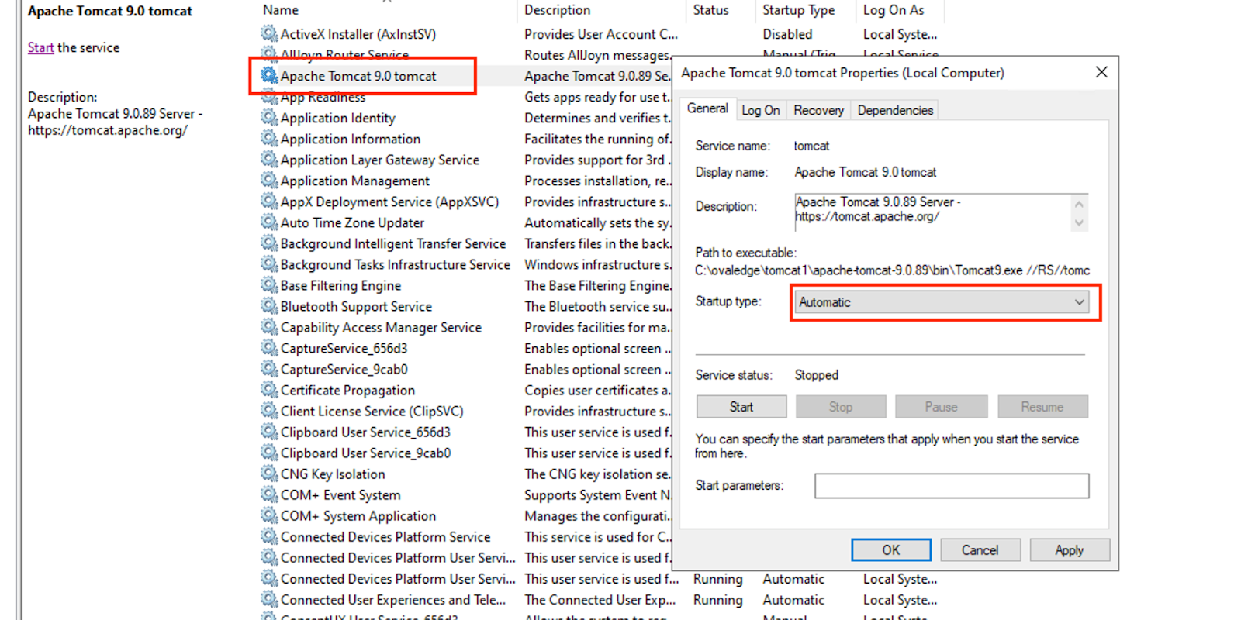
Task: Click the service name value 'tomcat'
Action: (x=811, y=146)
